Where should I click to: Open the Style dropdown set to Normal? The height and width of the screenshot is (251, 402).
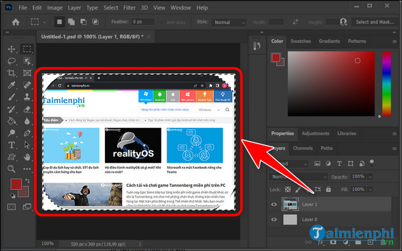[229, 22]
